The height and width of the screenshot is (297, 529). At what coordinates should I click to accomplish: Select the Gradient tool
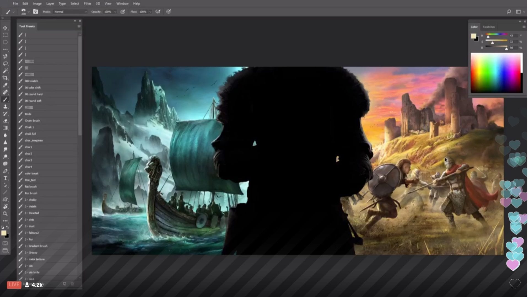click(5, 128)
